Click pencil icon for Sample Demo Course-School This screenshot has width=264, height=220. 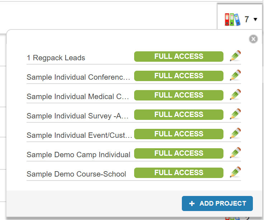(235, 173)
